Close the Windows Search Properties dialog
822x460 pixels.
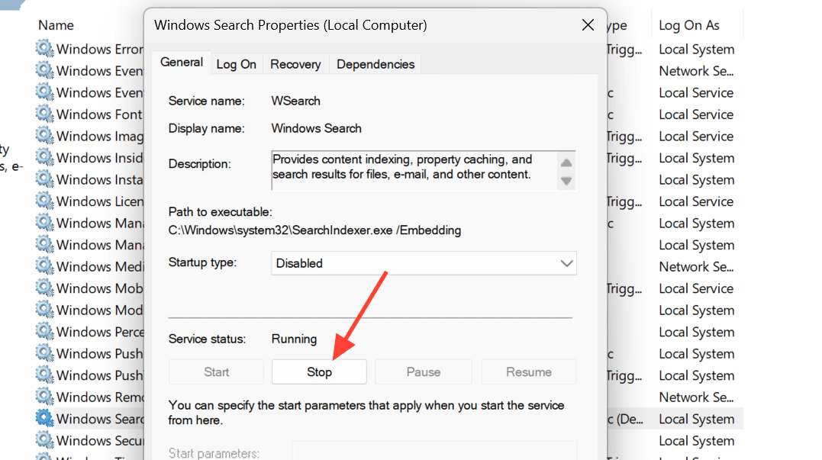(x=588, y=25)
